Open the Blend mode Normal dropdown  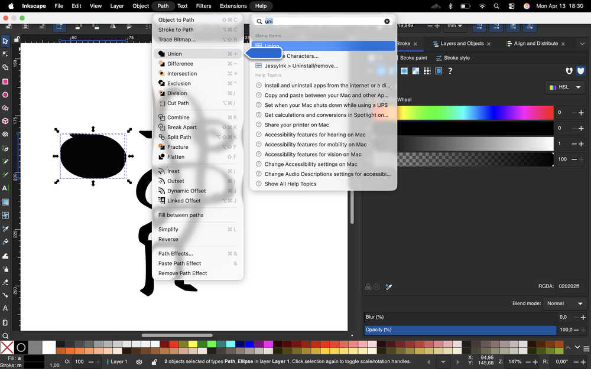(x=564, y=303)
